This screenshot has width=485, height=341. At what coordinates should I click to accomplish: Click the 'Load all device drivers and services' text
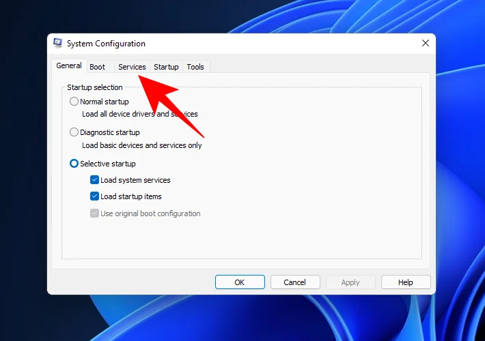pos(140,114)
